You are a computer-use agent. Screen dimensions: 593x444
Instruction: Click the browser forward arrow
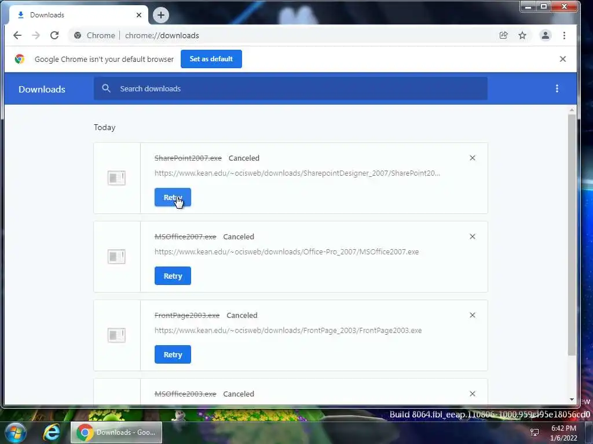36,35
